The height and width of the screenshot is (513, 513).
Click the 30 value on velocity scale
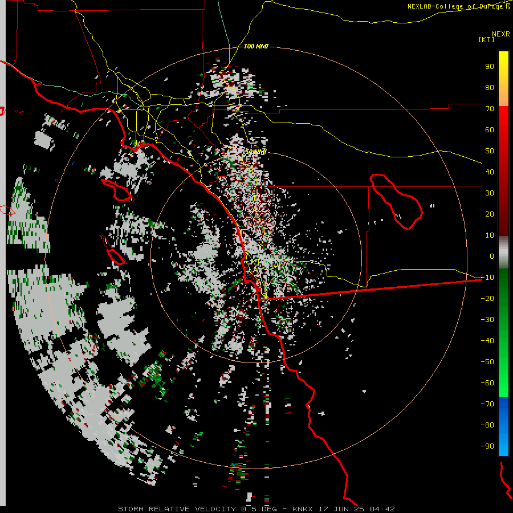pyautogui.click(x=490, y=193)
